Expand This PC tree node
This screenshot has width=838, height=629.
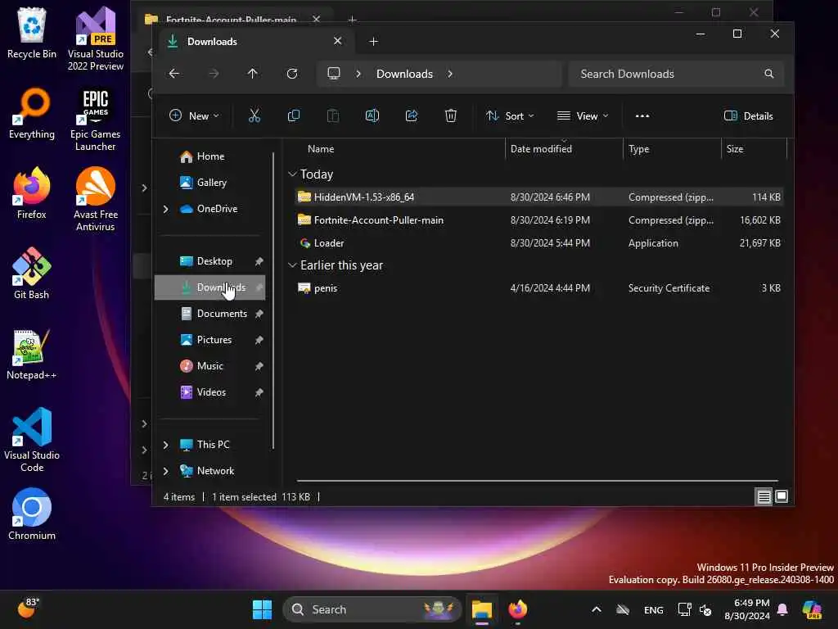pos(165,445)
